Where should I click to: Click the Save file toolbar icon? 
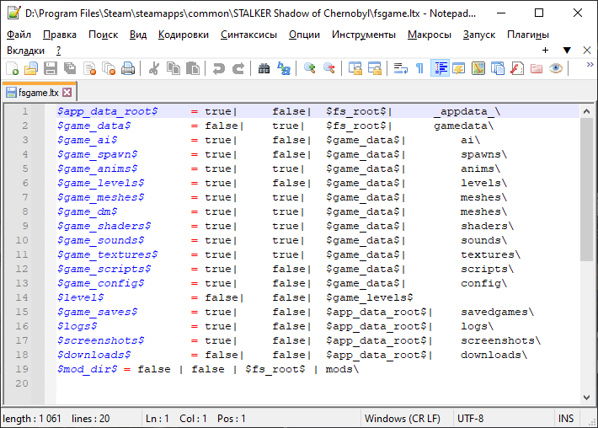[x=50, y=68]
